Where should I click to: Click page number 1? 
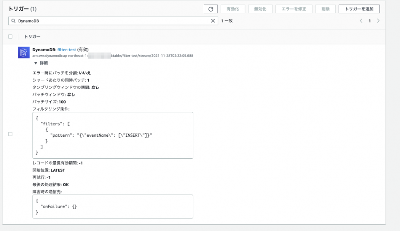tap(370, 21)
